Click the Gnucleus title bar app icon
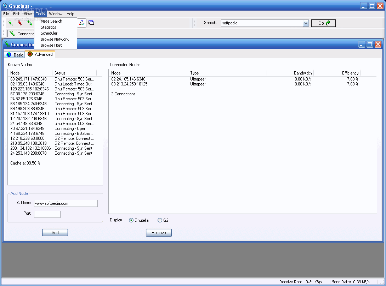This screenshot has width=386, height=286. pos(5,5)
